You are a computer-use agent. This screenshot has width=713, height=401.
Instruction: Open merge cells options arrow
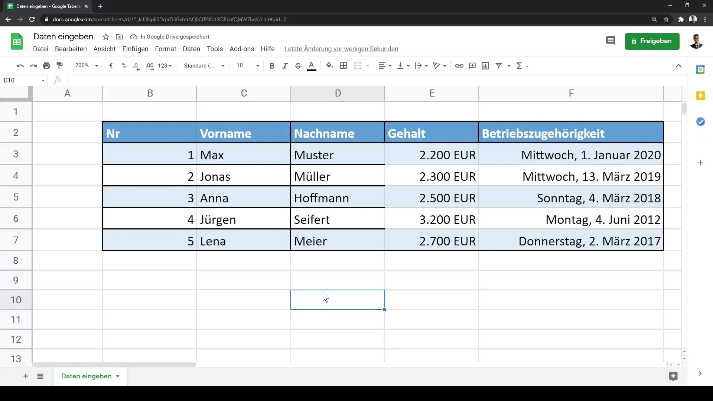point(368,66)
